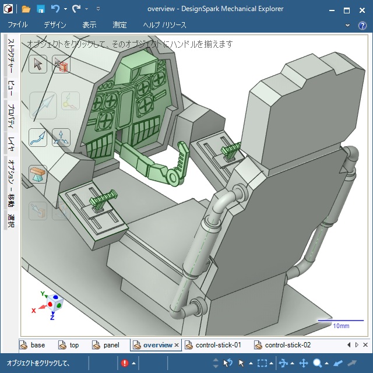Expand the quick access toolbar customize arrow
This screenshot has height=373, width=373.
click(98, 9)
